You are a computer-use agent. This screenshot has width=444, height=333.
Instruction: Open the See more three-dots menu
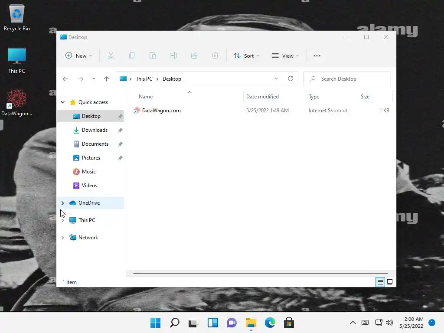click(x=317, y=56)
